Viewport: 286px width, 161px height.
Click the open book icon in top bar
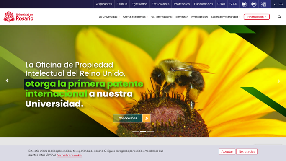(244, 4)
